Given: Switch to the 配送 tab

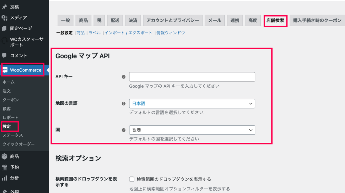Looking at the screenshot, I should click(x=115, y=21).
